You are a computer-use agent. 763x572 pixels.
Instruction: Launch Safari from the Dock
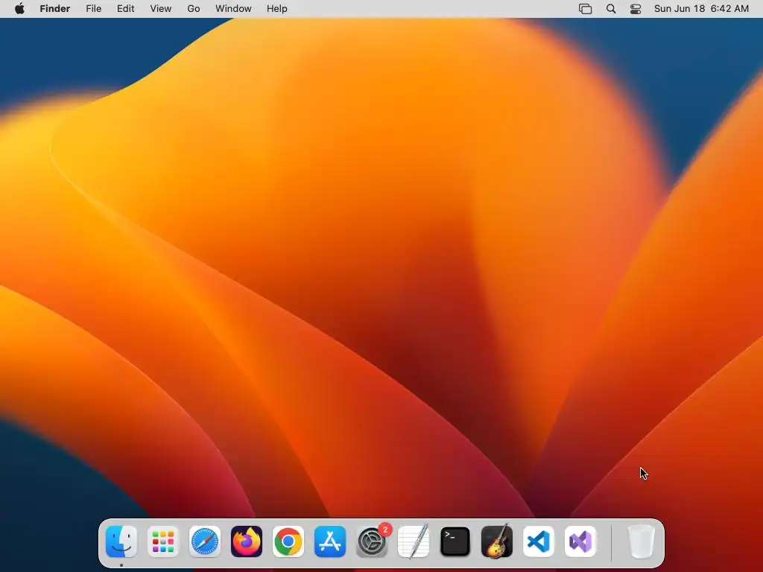205,541
